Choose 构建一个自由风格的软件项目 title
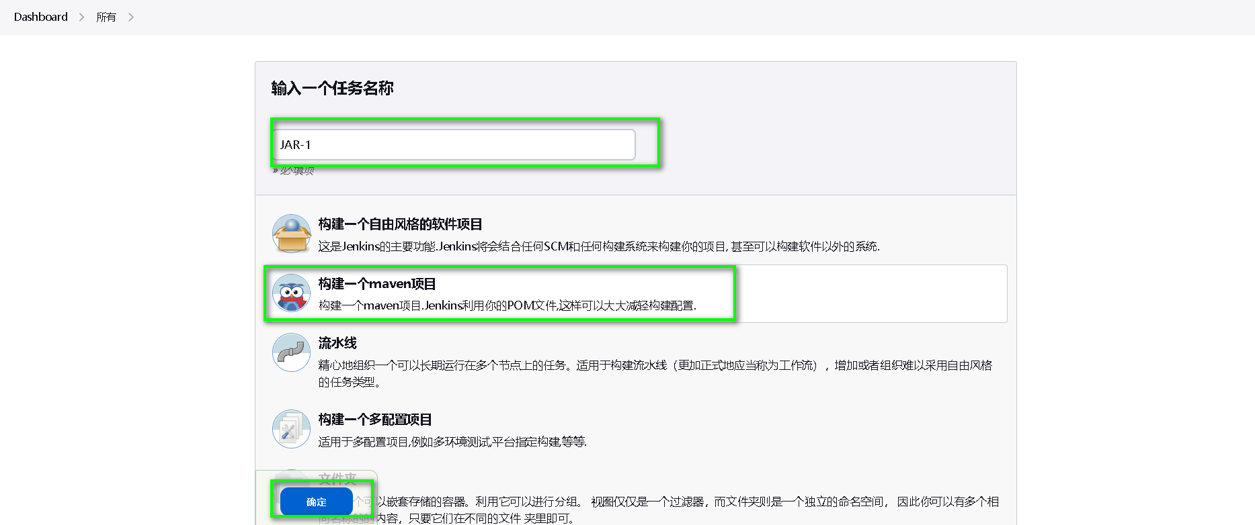 point(401,224)
